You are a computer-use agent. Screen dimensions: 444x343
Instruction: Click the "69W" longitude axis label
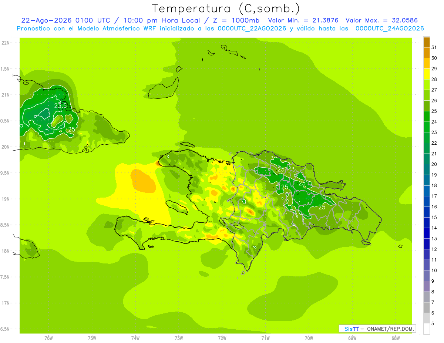point(352,338)
